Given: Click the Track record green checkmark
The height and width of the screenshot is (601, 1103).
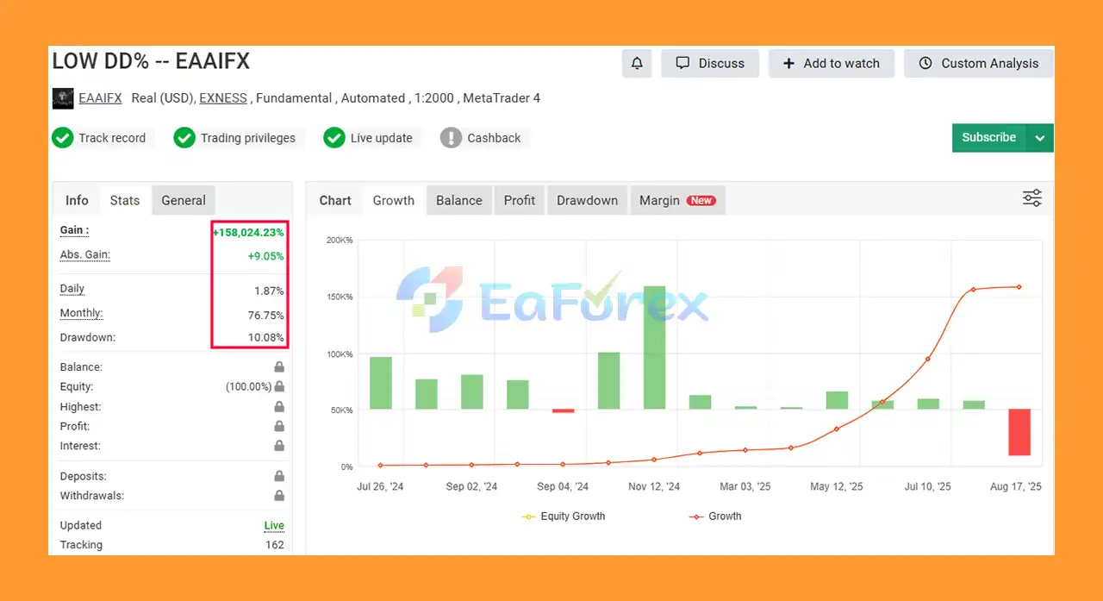Looking at the screenshot, I should (x=62, y=138).
